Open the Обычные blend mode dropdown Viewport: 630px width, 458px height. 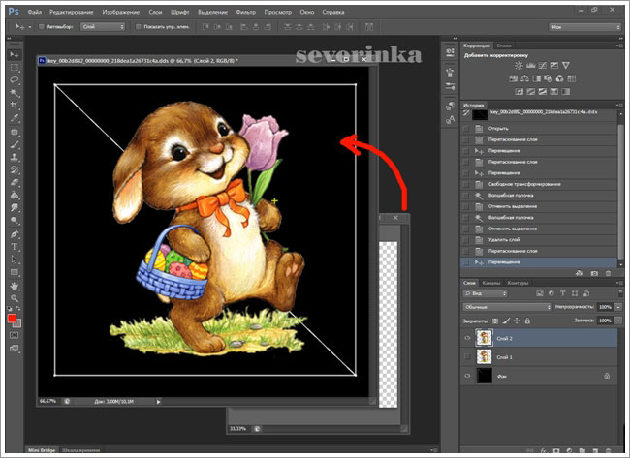(508, 306)
